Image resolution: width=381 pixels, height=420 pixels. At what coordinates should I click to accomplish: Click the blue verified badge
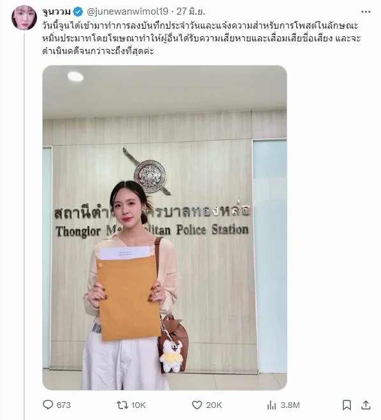tap(78, 12)
